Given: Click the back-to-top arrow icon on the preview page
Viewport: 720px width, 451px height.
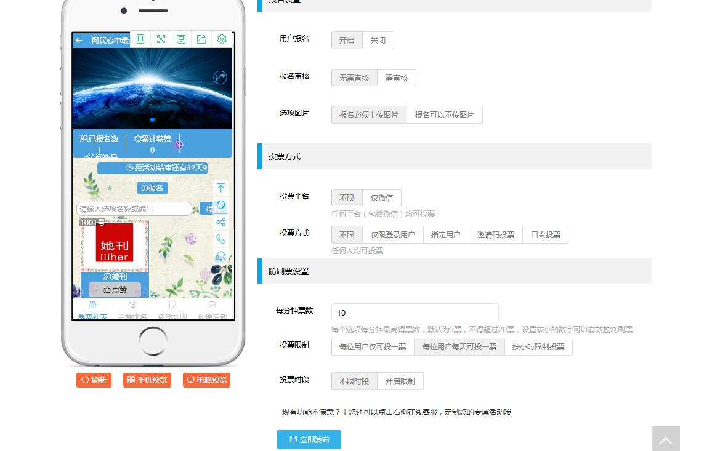Looking at the screenshot, I should 220,188.
